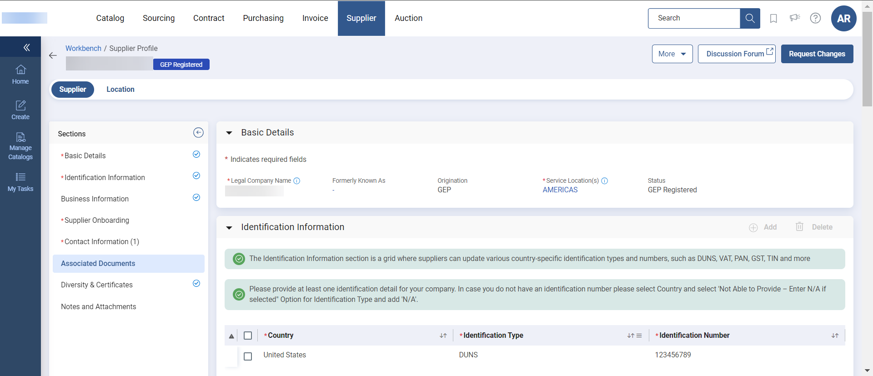Sort by the Country column
The width and height of the screenshot is (873, 376).
[443, 336]
